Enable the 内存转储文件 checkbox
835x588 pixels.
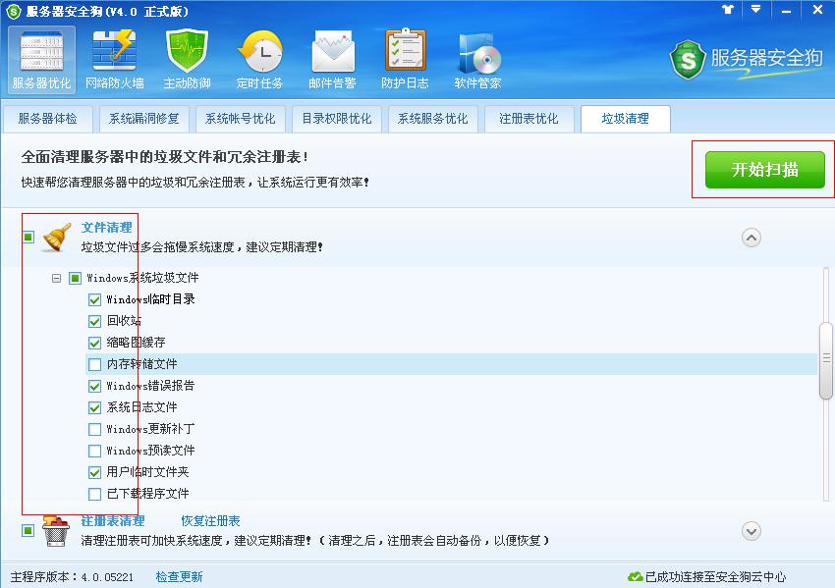(95, 363)
